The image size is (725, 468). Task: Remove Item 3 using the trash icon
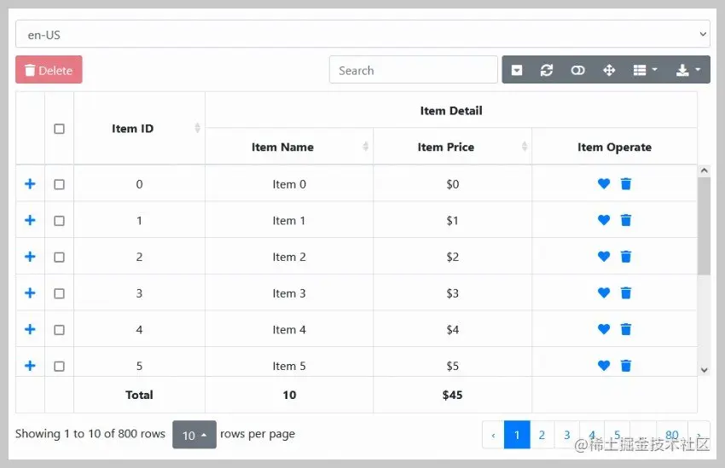click(x=625, y=293)
